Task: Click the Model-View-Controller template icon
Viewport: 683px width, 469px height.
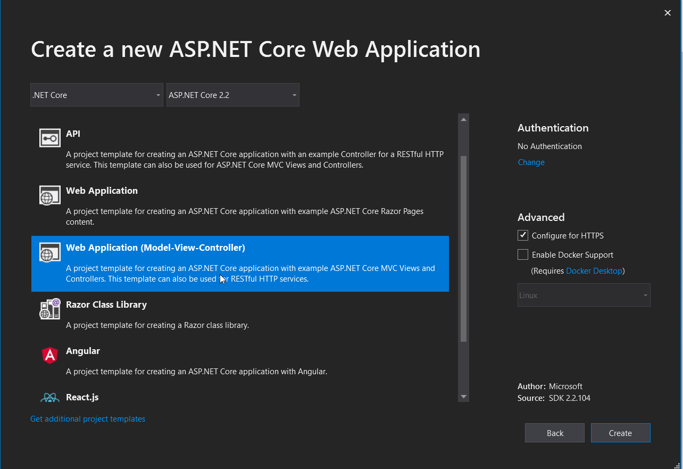Action: tap(50, 252)
